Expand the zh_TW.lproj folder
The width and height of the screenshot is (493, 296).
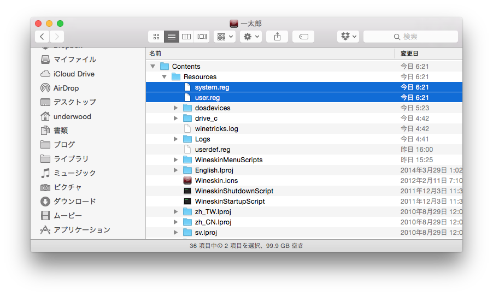point(175,211)
